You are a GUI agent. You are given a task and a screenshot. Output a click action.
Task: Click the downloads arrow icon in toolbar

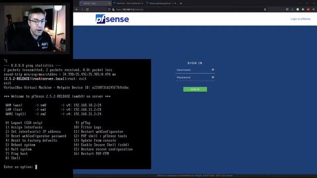click(292, 9)
